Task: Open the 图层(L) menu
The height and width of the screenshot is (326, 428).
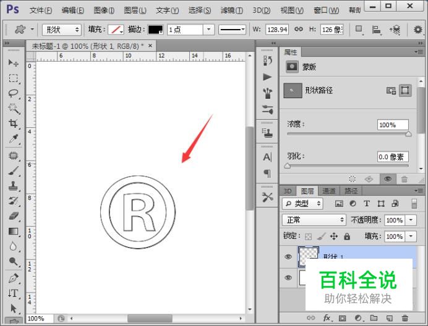Action: click(135, 10)
